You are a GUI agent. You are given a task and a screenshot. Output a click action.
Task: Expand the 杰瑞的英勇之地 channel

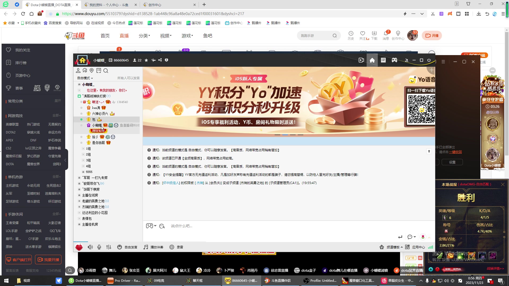pos(79,207)
